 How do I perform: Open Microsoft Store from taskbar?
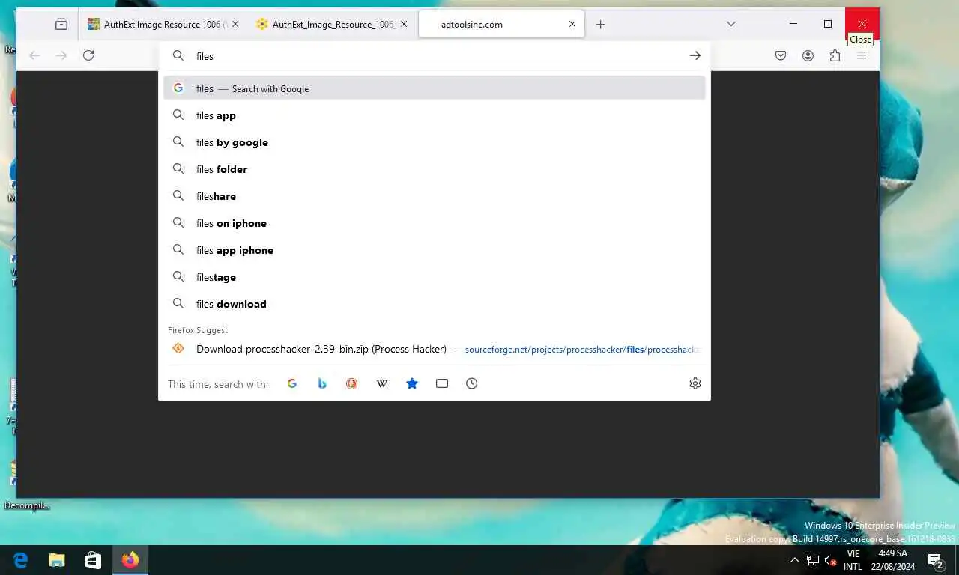tap(93, 560)
